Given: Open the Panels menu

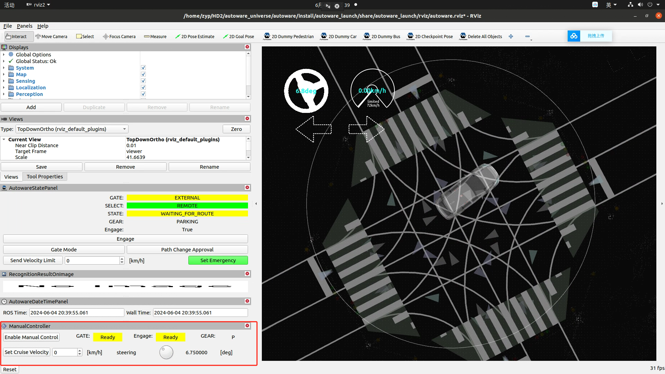Looking at the screenshot, I should point(24,26).
